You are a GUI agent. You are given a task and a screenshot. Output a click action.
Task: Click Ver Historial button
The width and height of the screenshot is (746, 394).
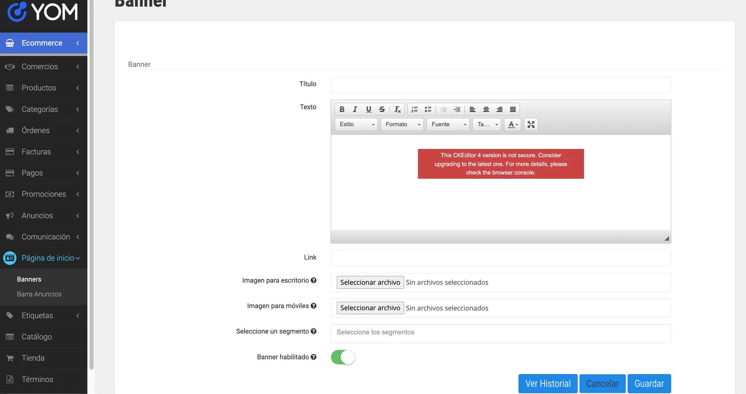(547, 383)
